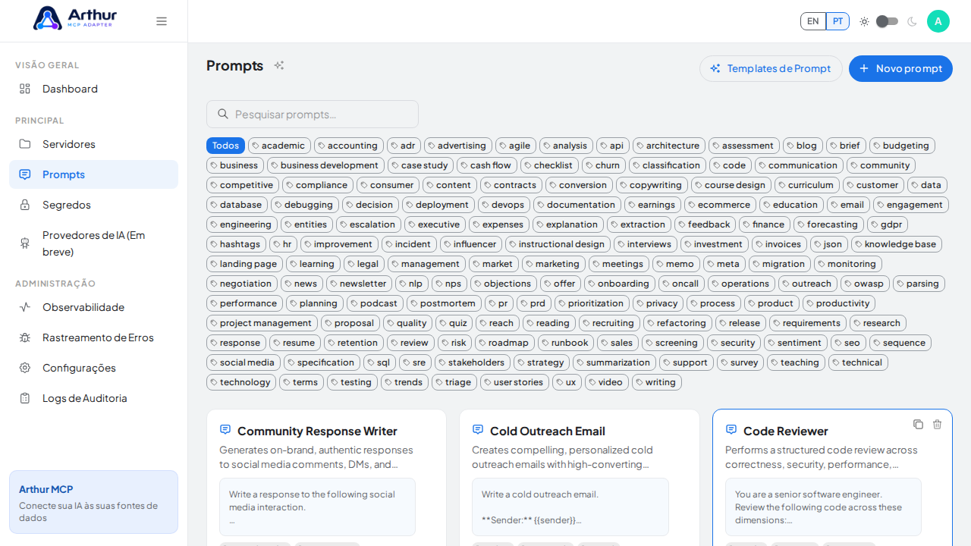The image size is (971, 546).
Task: Copy the Code Reviewer prompt
Action: [x=918, y=425]
